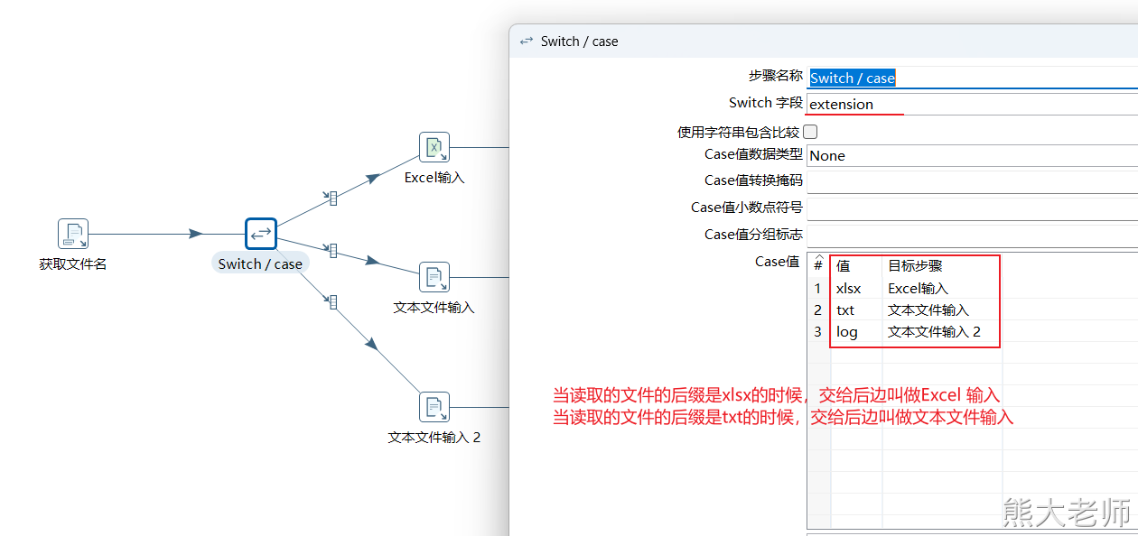Select the Excel输入 step icon

[434, 147]
